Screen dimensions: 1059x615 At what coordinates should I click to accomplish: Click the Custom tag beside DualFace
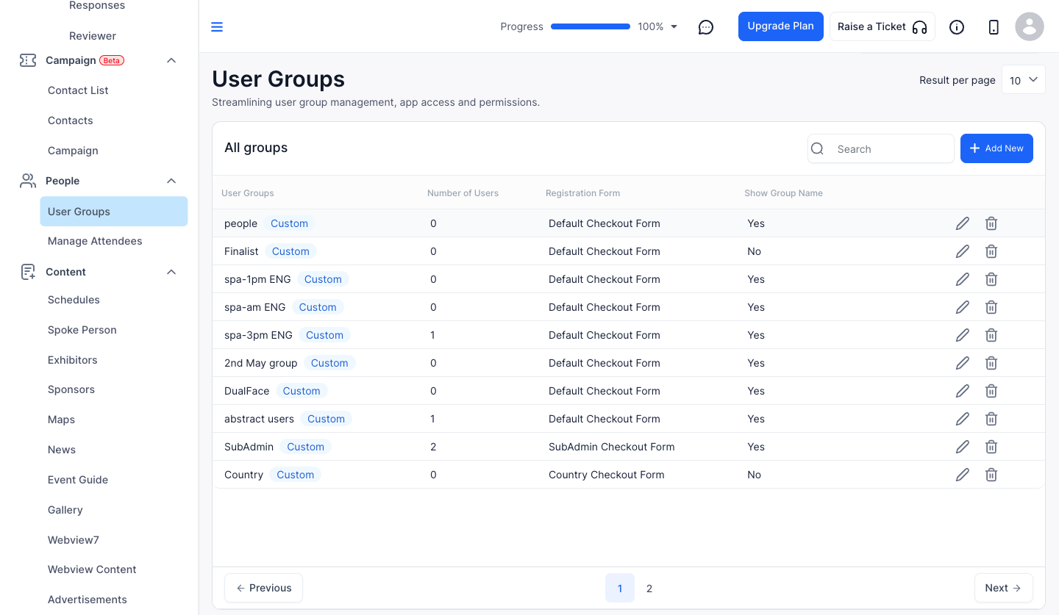click(x=302, y=391)
